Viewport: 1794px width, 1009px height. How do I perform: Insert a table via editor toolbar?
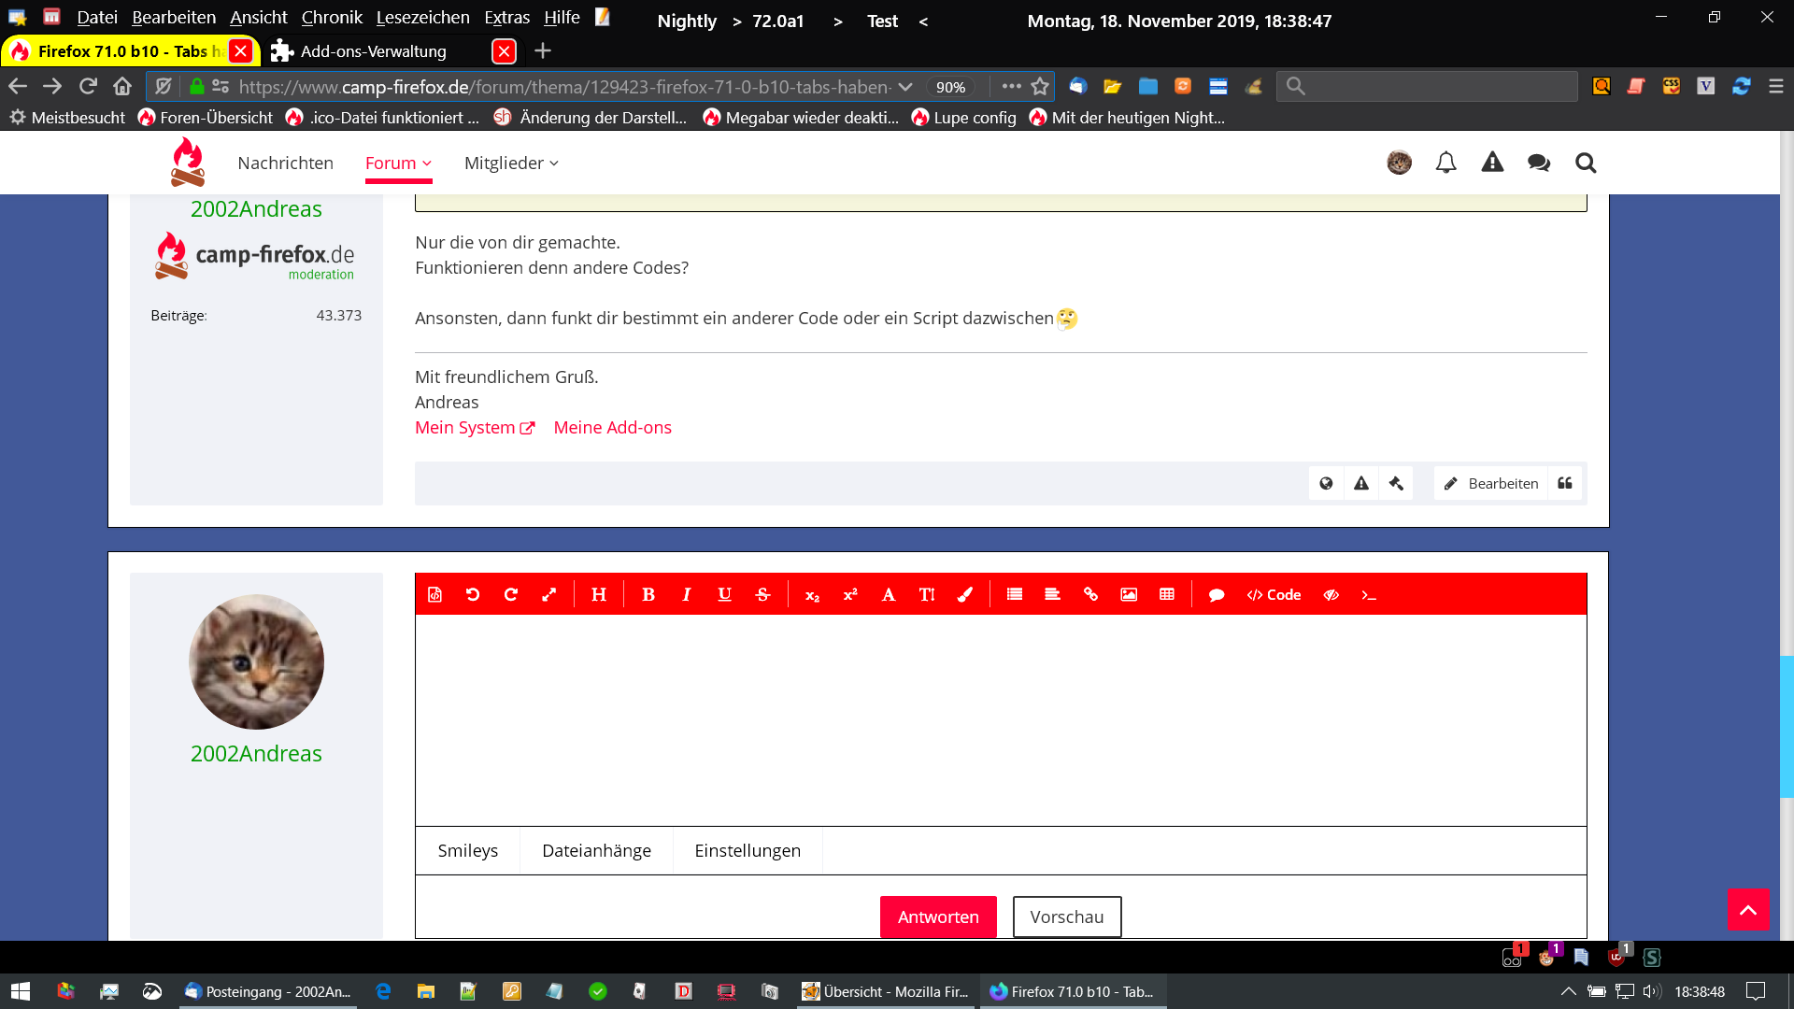[x=1167, y=595]
